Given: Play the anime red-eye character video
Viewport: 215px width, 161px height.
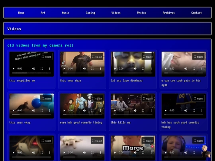Looking at the screenshot, I should point(14,153).
